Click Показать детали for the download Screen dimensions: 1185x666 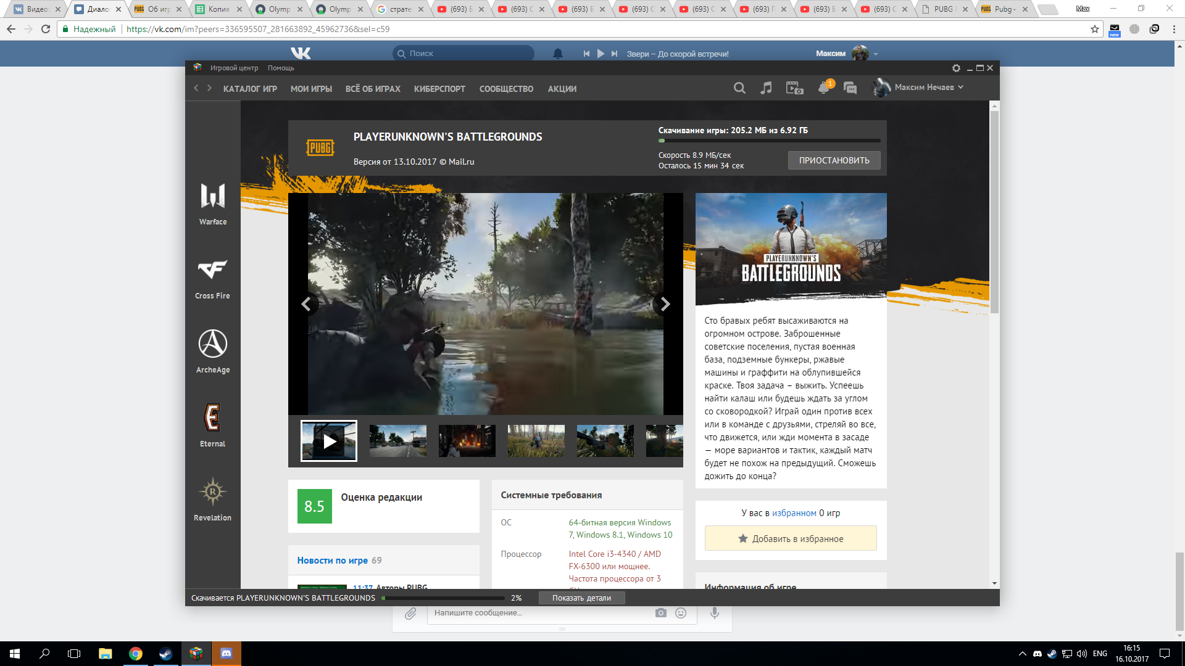click(581, 598)
